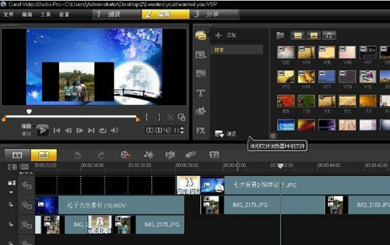Open the three-circles icon in timeline toolbar
This screenshot has width=390, height=245.
(x=190, y=155)
